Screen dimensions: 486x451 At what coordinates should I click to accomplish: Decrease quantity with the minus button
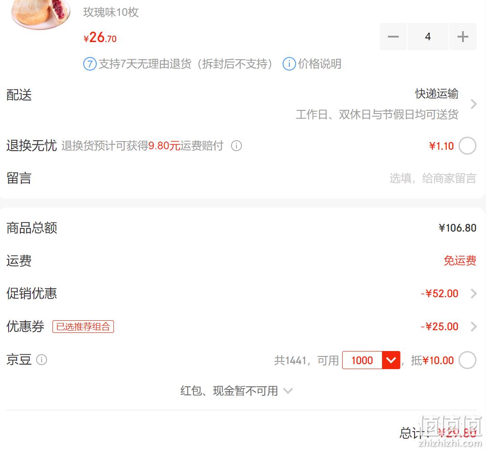pyautogui.click(x=393, y=37)
